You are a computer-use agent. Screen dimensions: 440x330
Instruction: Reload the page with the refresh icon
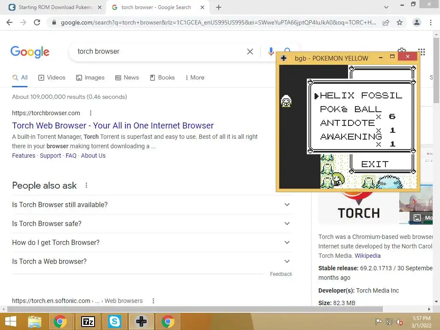(37, 22)
